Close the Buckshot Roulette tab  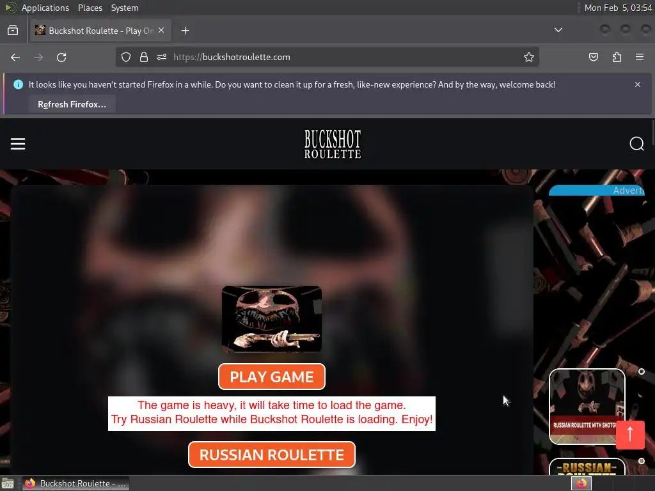[x=161, y=30]
